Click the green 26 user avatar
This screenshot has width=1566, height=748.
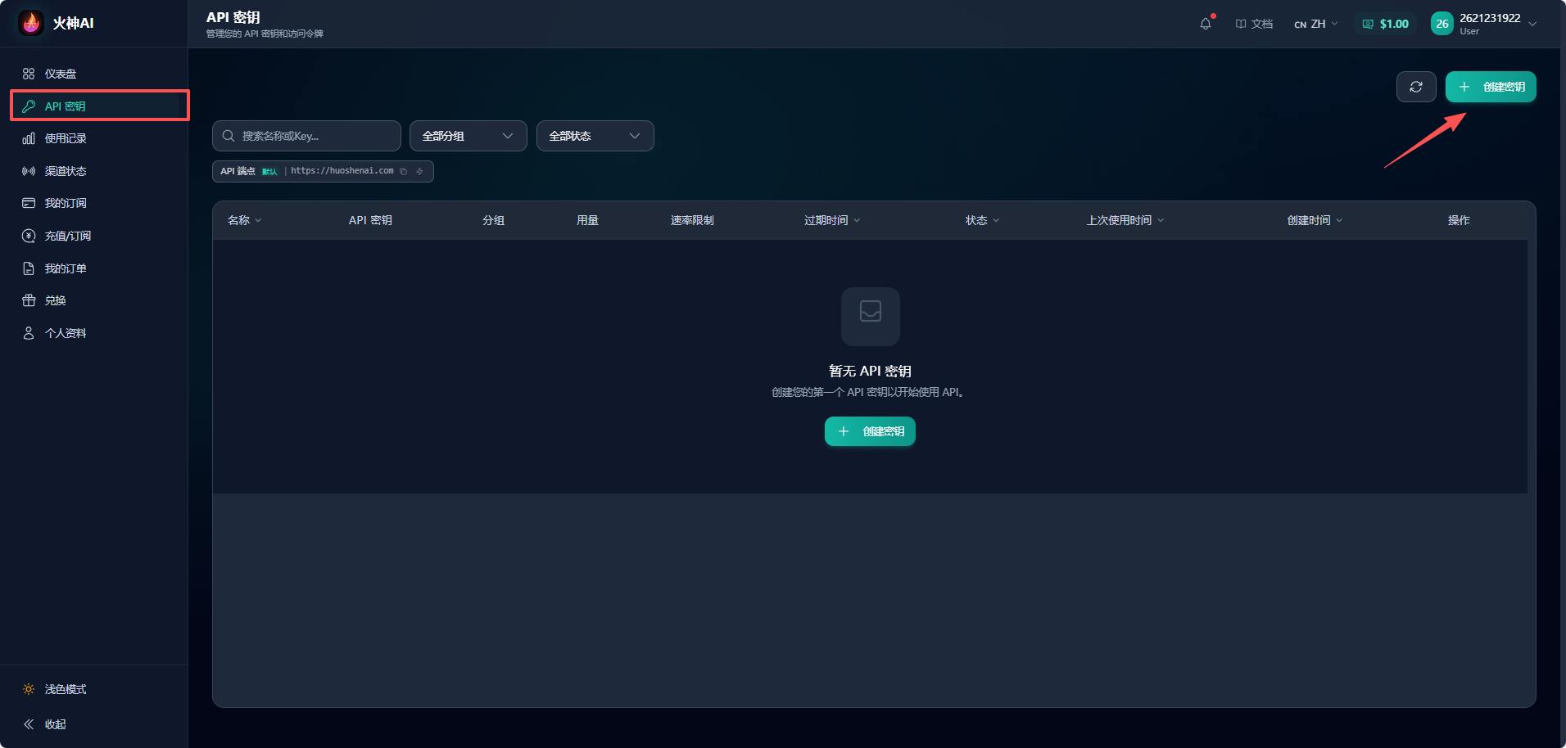[x=1442, y=24]
